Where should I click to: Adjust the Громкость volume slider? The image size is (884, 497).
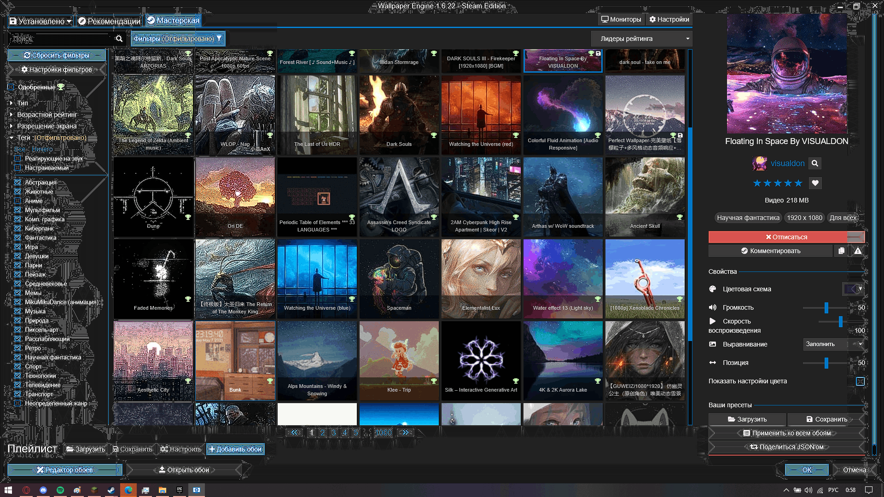(x=826, y=307)
